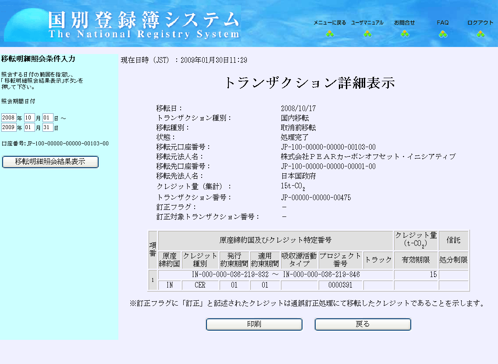Click the 国内移転 transaction type value
Image resolution: width=498 pixels, height=364 pixels.
tap(295, 118)
